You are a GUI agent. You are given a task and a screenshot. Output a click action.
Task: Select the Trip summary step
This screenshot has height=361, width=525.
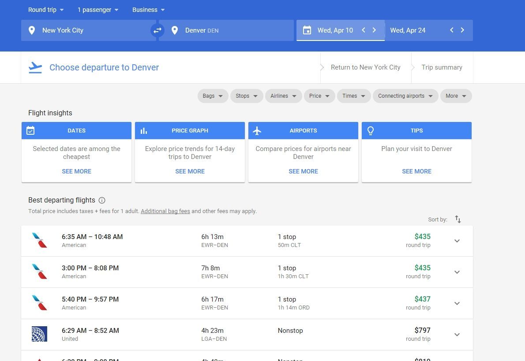[x=442, y=67]
